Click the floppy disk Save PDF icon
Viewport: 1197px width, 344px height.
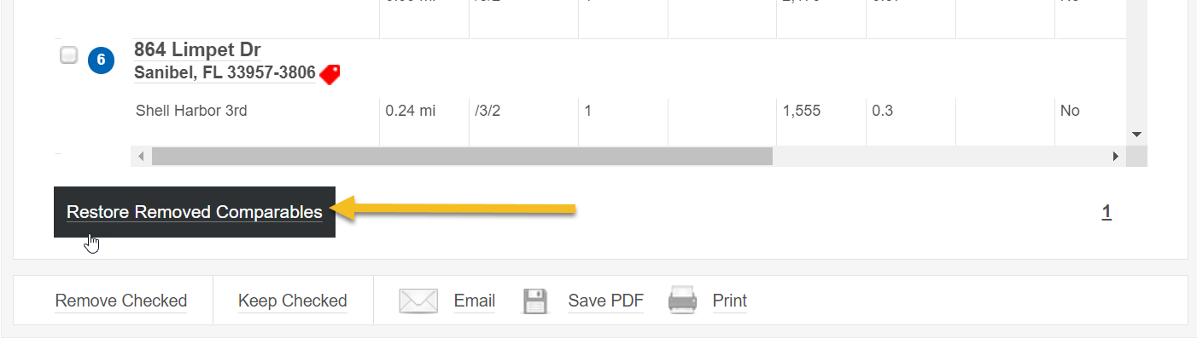[535, 301]
